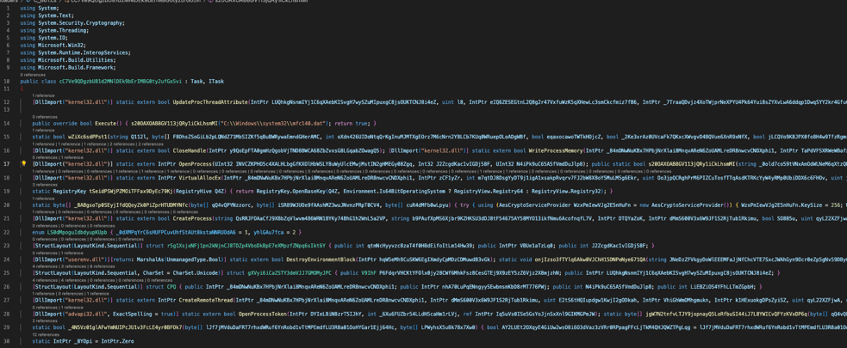
Task: Click the 'CloseHandle' method name on line 16
Action: point(189,151)
